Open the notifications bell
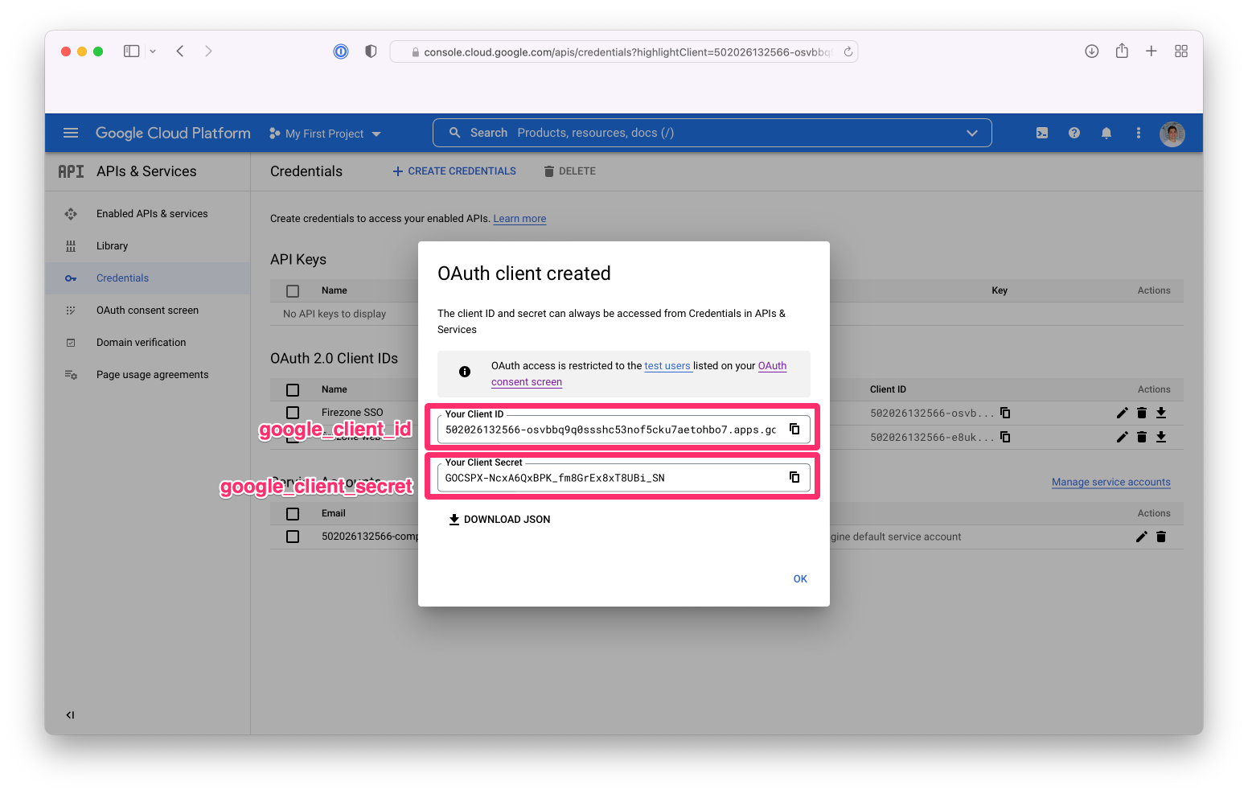Image resolution: width=1248 pixels, height=794 pixels. coord(1106,133)
